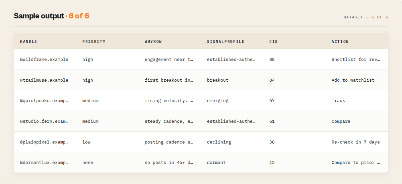Click the PRIORITY column header

pos(94,41)
